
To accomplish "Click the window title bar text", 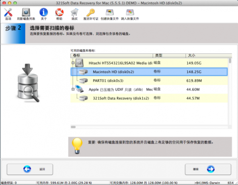I will 119,3.
